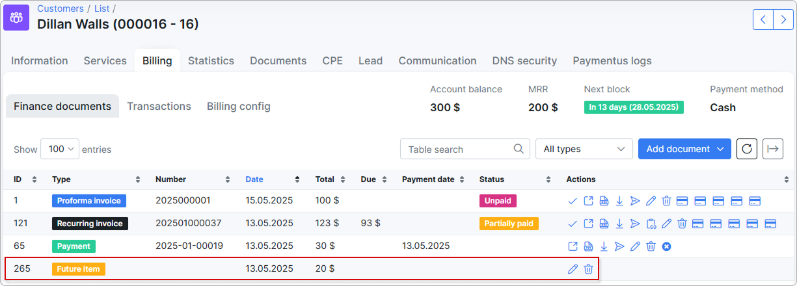797x286 pixels.
Task: Mark proforma invoice 2025000001 as paid checkmark
Action: pos(573,201)
